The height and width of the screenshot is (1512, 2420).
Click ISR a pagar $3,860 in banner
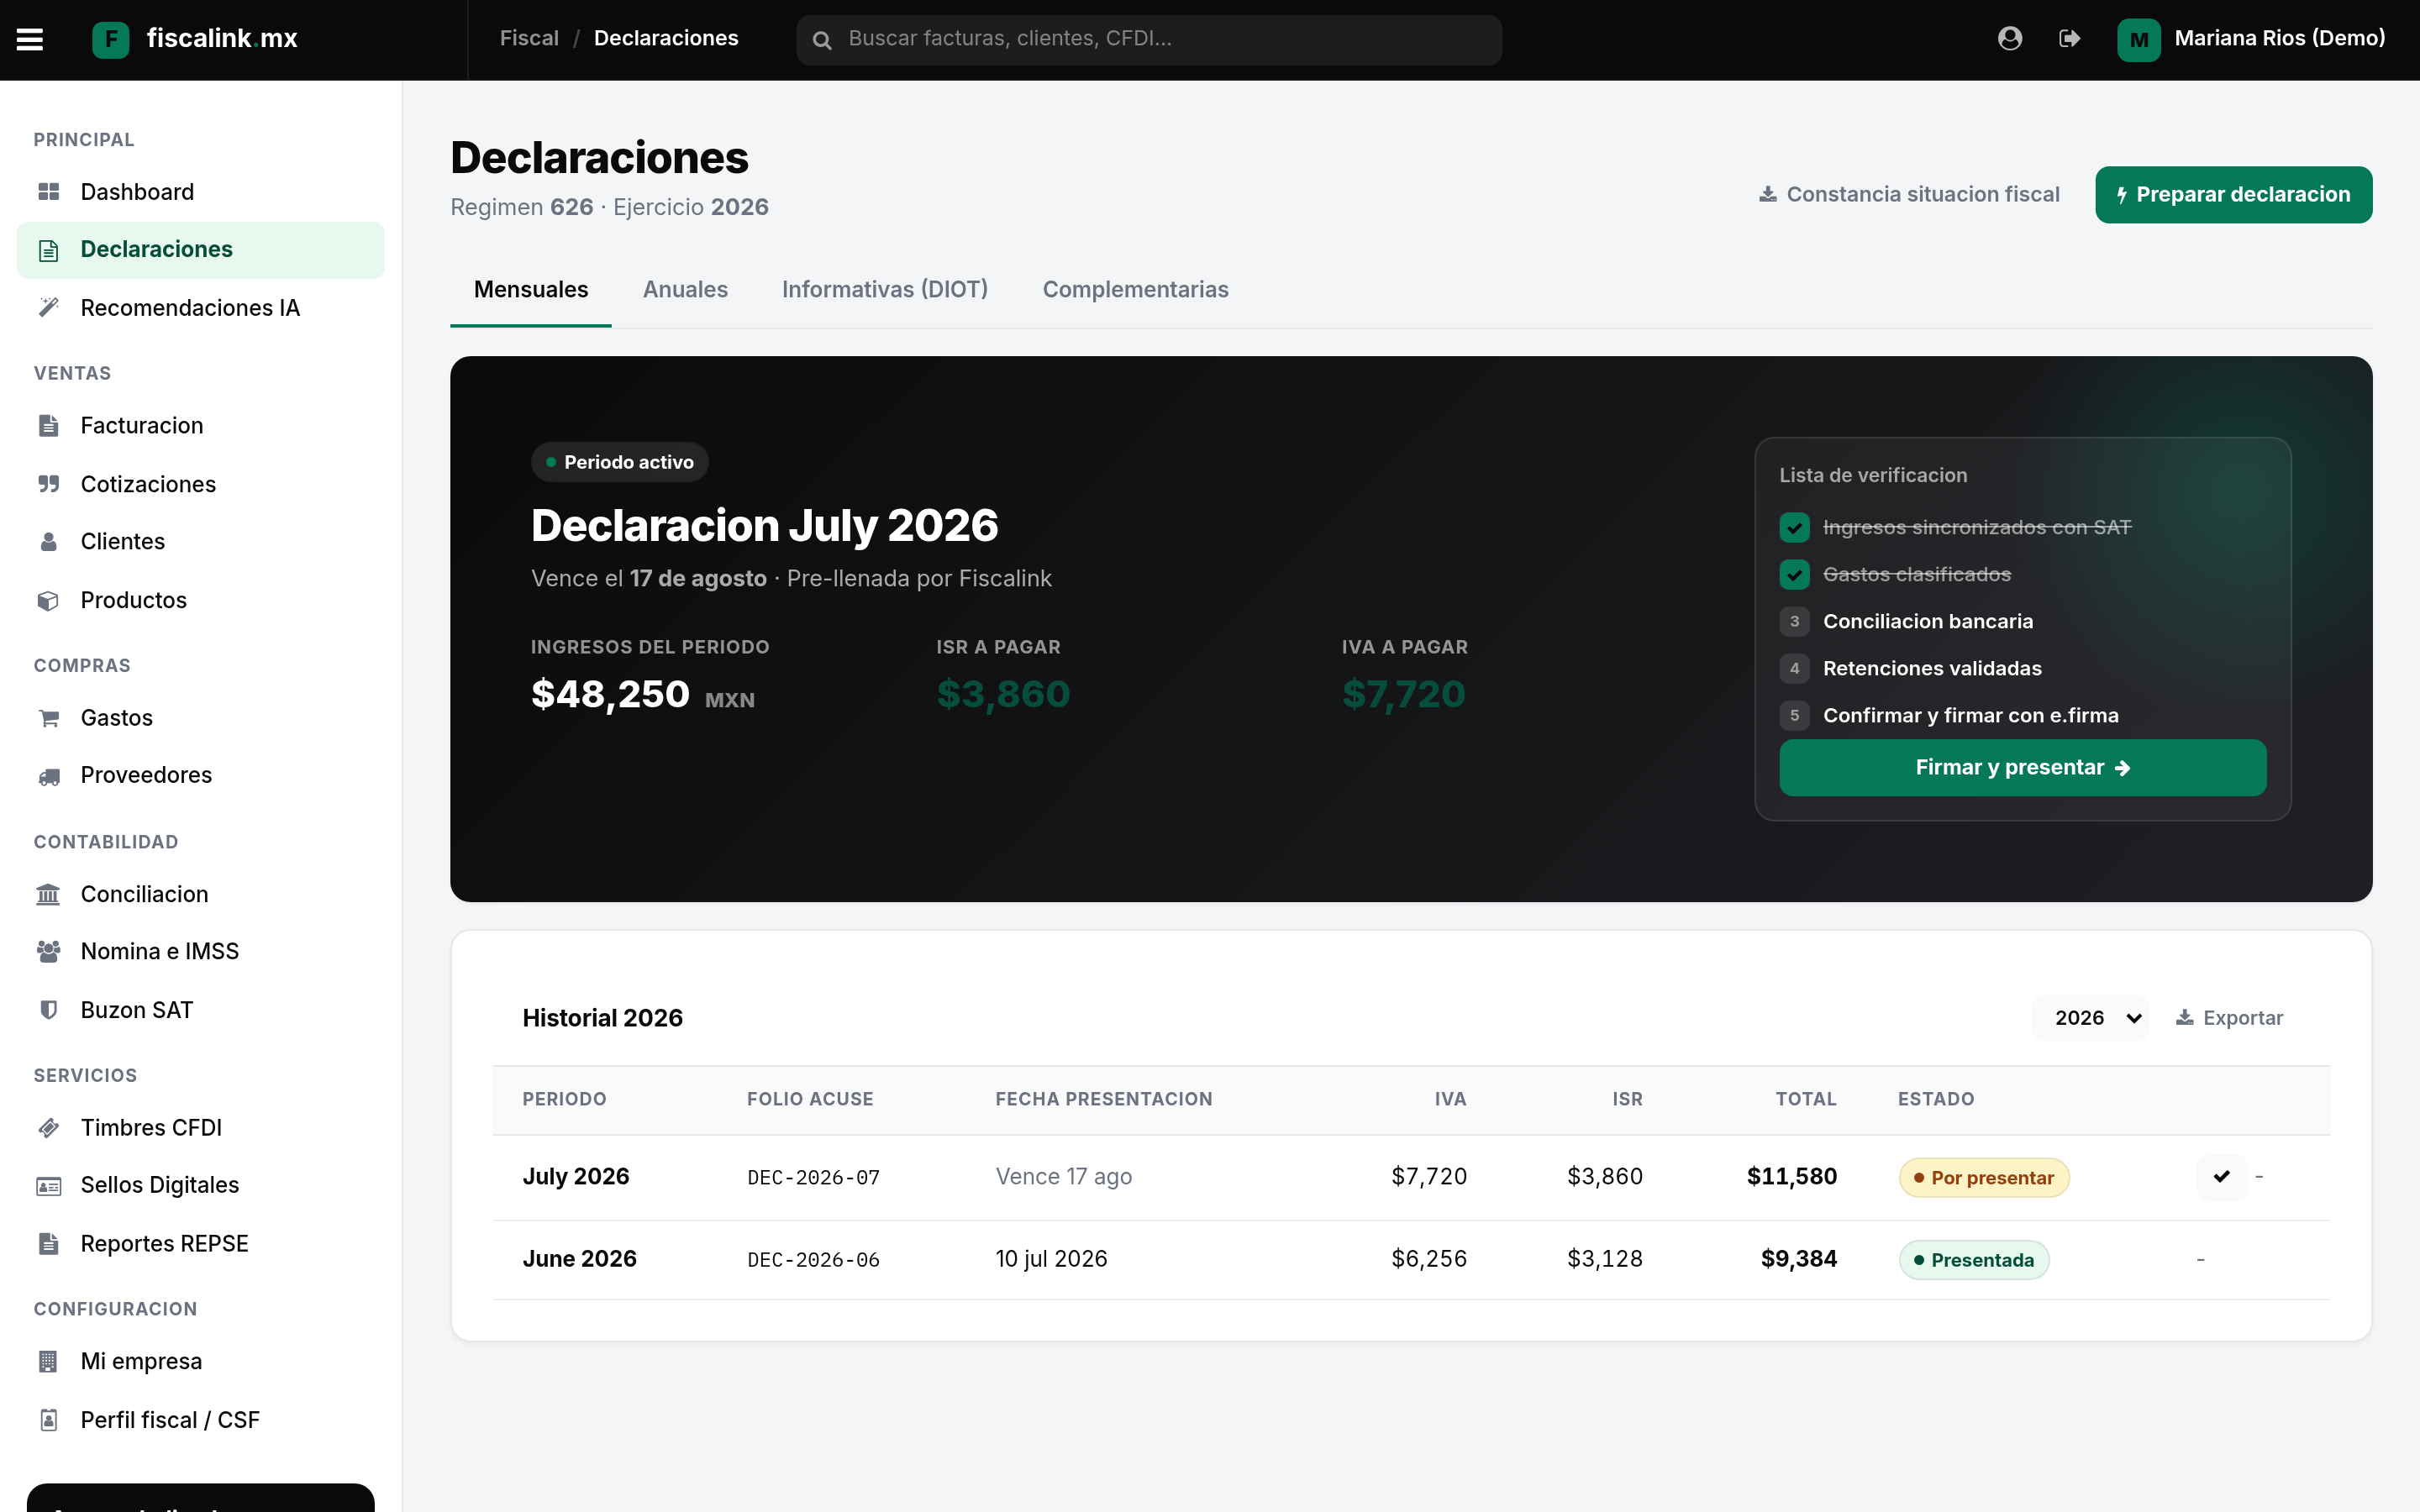tap(1003, 694)
